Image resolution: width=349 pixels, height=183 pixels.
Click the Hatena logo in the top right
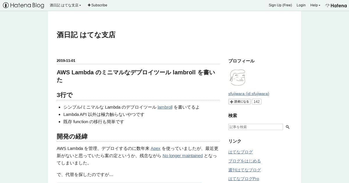click(x=336, y=5)
